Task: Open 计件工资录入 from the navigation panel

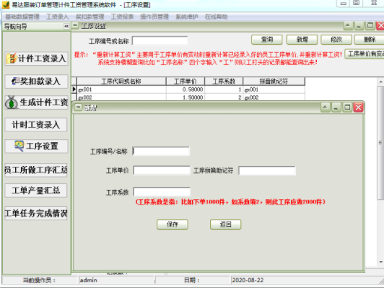Action: [36, 58]
